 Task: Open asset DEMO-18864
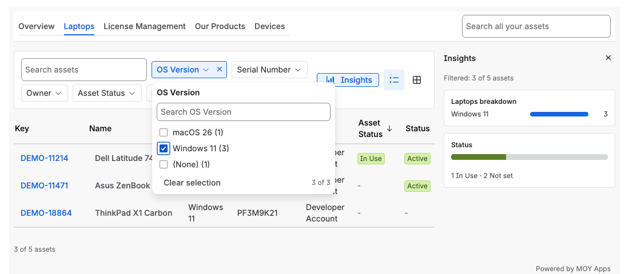tap(46, 213)
